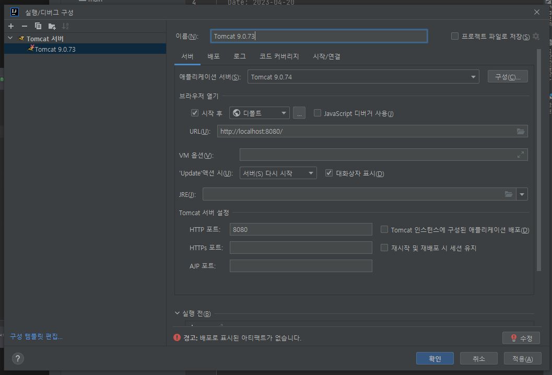The width and height of the screenshot is (552, 375).
Task: Switch to the 배포 tab
Action: (x=214, y=56)
